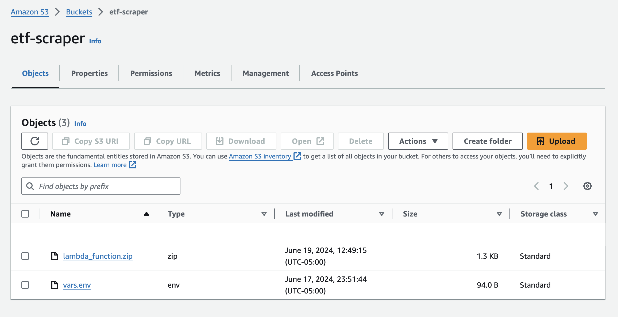Open the Management tab
Viewport: 618px width, 317px height.
(x=265, y=73)
